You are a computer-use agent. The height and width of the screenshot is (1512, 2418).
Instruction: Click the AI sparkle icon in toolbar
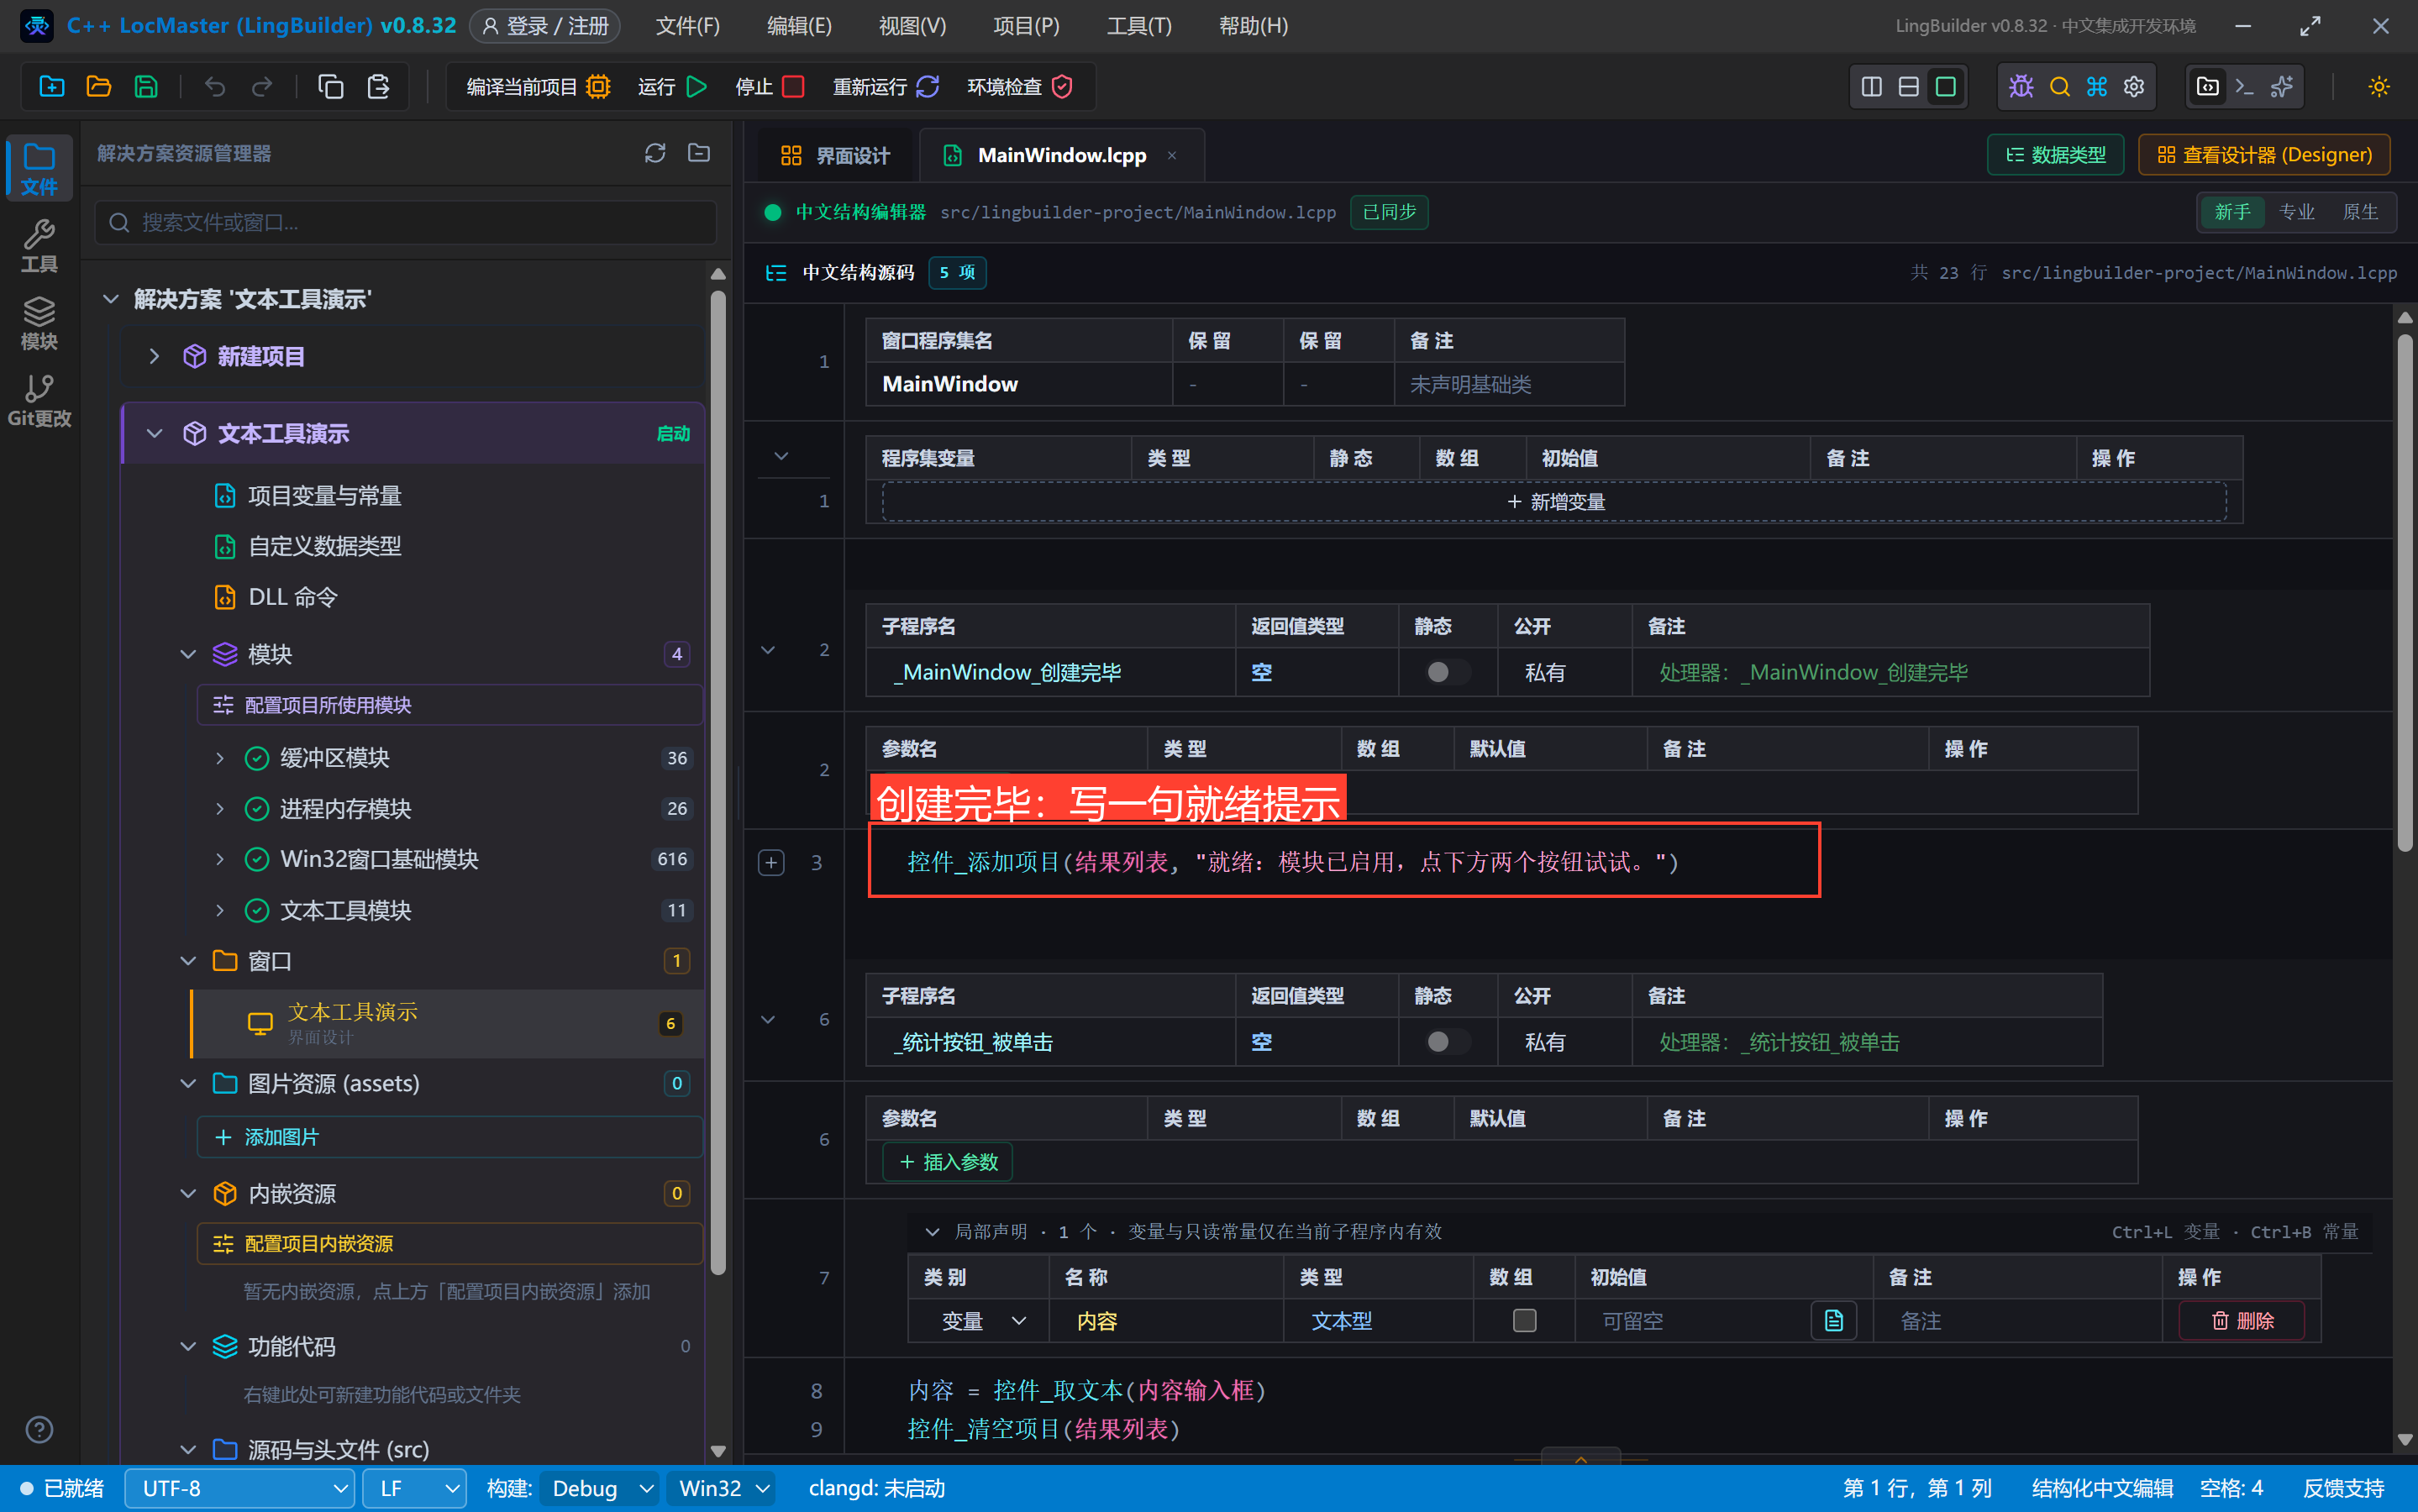pyautogui.click(x=2282, y=87)
